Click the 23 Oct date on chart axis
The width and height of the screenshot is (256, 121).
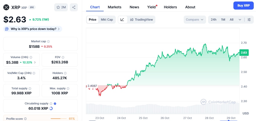(100, 118)
